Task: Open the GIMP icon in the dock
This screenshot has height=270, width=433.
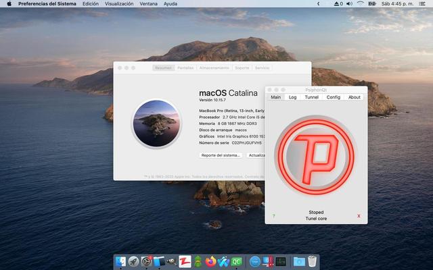Action: click(x=172, y=261)
